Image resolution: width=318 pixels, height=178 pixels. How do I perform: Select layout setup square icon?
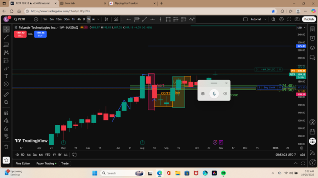pyautogui.click(x=246, y=19)
